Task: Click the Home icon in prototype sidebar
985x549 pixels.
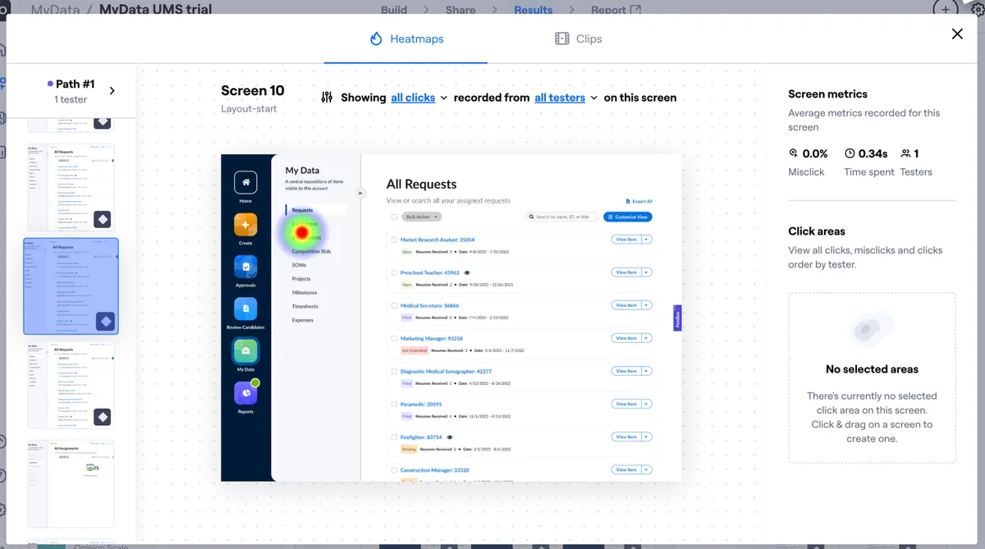Action: 245,182
